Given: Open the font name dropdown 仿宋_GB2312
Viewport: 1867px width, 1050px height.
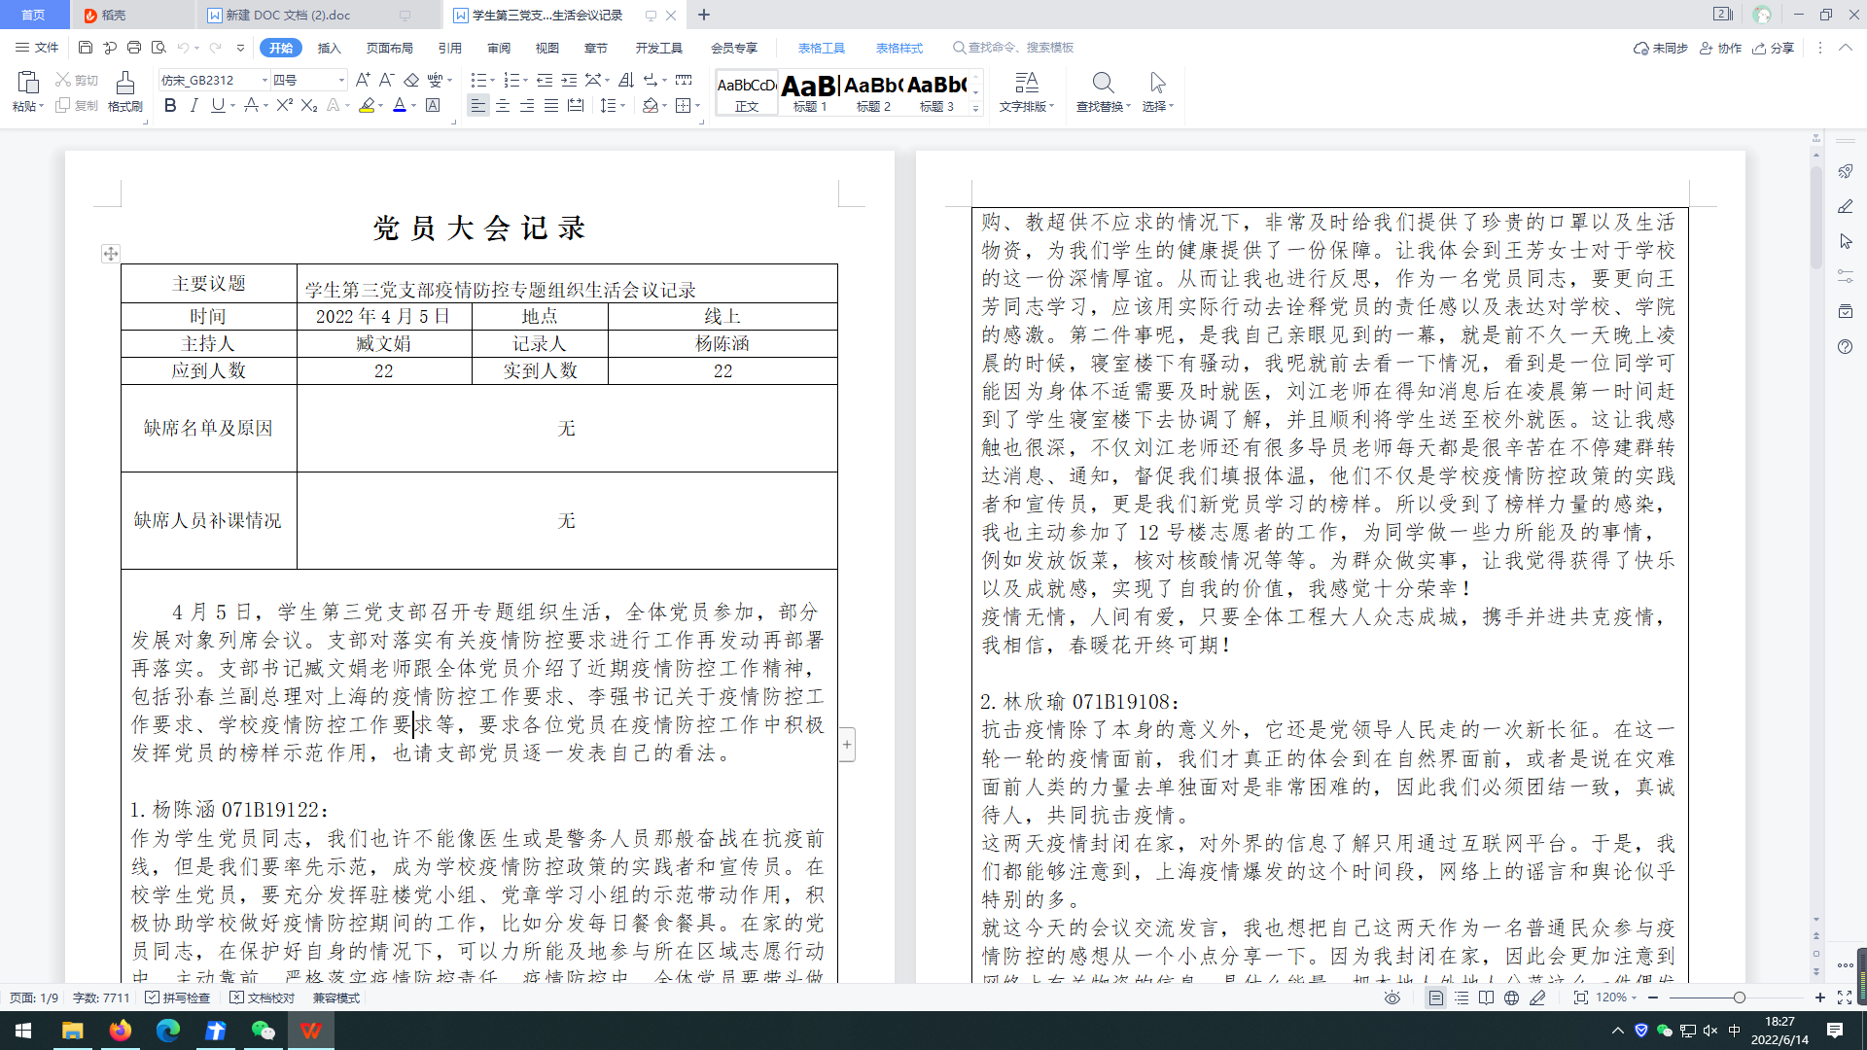Looking at the screenshot, I should tap(264, 80).
